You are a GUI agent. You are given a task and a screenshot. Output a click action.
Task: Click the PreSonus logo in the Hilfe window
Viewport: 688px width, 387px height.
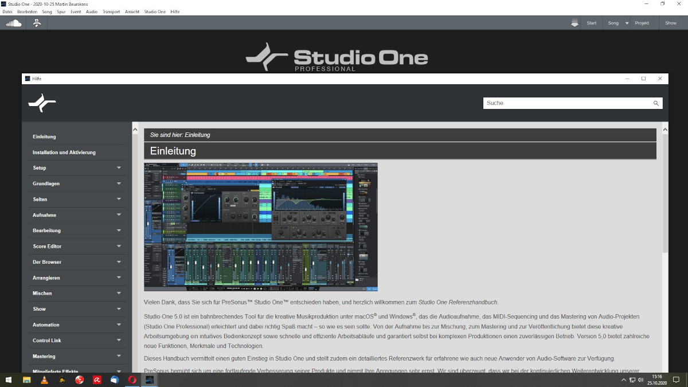point(42,103)
